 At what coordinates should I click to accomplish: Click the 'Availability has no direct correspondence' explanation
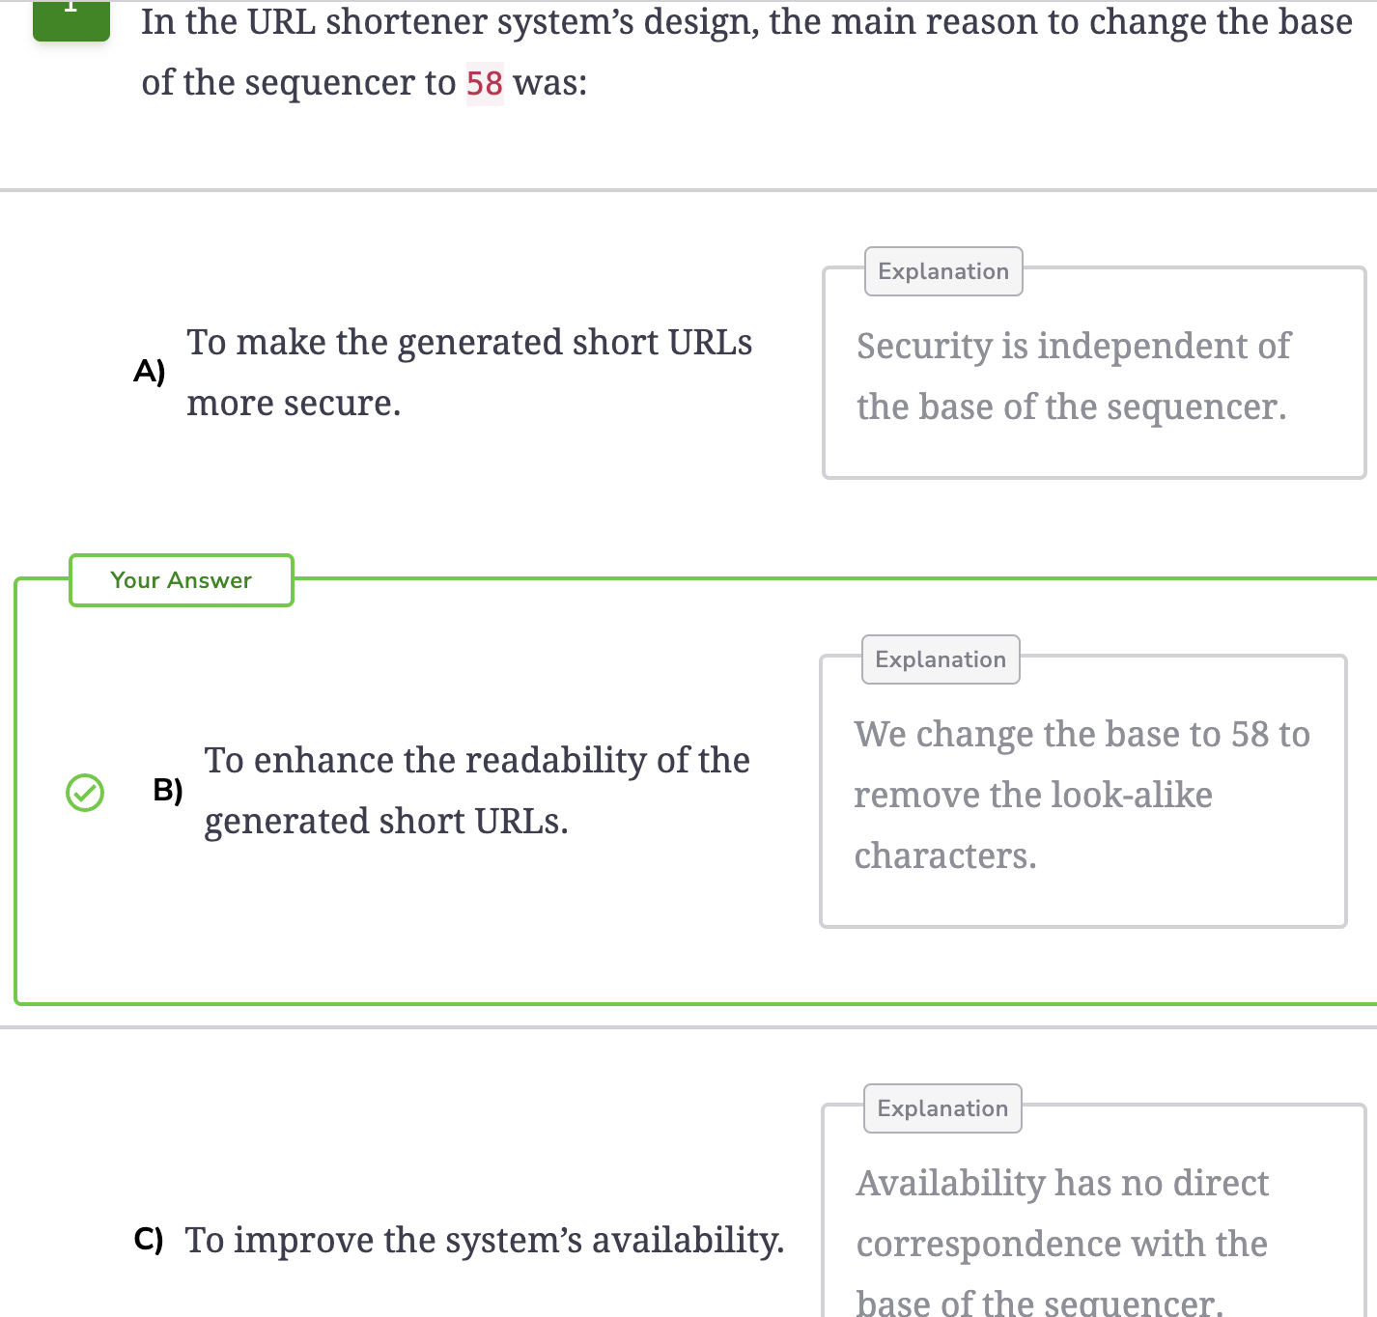tap(1062, 1214)
